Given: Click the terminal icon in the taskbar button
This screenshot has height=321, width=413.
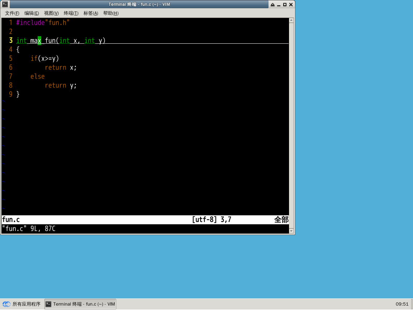Looking at the screenshot, I should click(x=49, y=304).
